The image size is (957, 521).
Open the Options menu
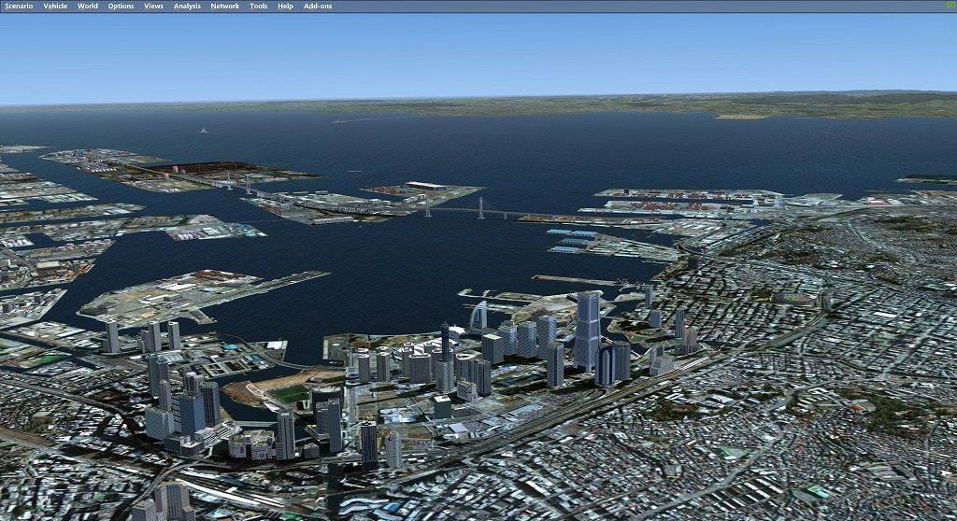coord(121,7)
